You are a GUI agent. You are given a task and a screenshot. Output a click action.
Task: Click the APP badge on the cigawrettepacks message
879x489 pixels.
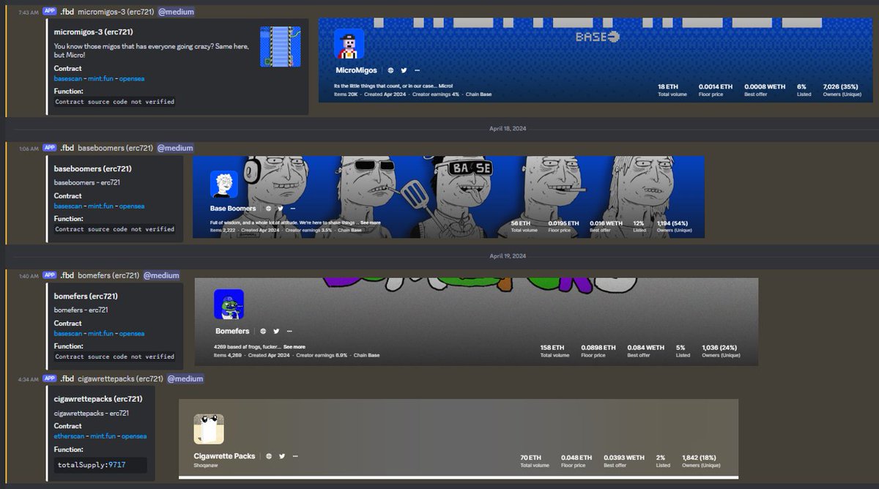pyautogui.click(x=50, y=378)
